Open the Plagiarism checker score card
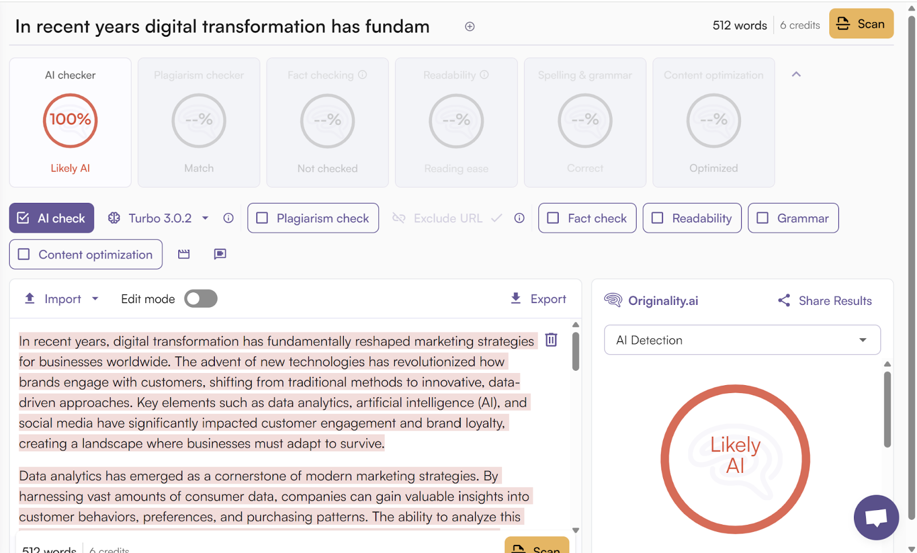917x553 pixels. pyautogui.click(x=199, y=123)
